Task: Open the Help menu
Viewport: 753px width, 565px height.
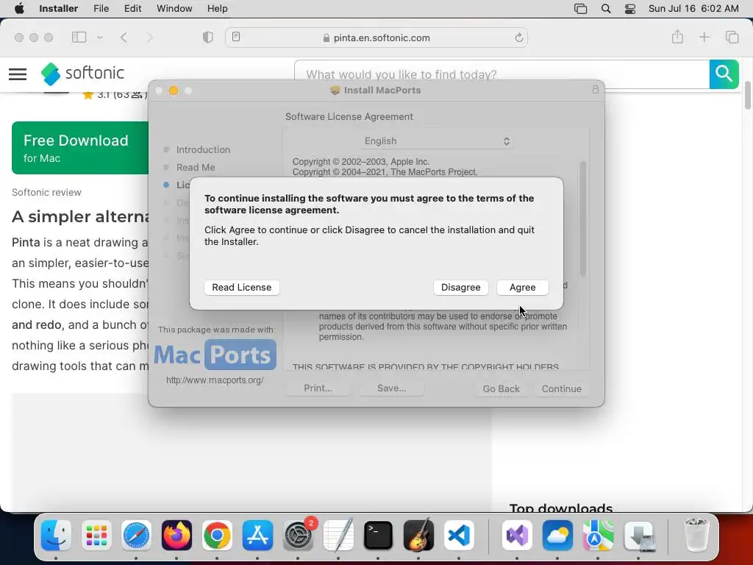Action: point(217,9)
